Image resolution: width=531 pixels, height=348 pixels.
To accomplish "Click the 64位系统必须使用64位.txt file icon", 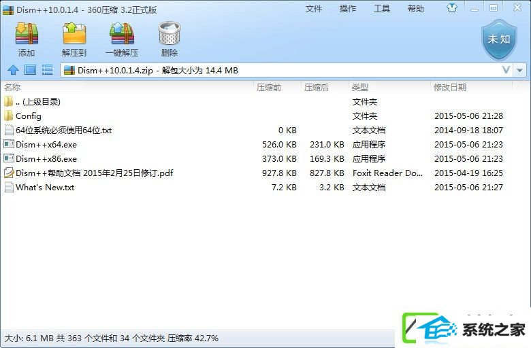I will click(x=9, y=130).
